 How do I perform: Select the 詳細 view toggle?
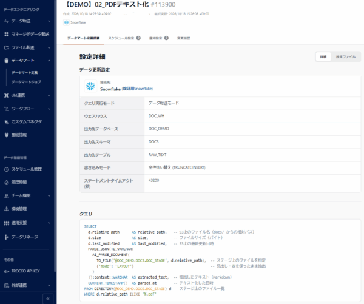pyautogui.click(x=323, y=56)
